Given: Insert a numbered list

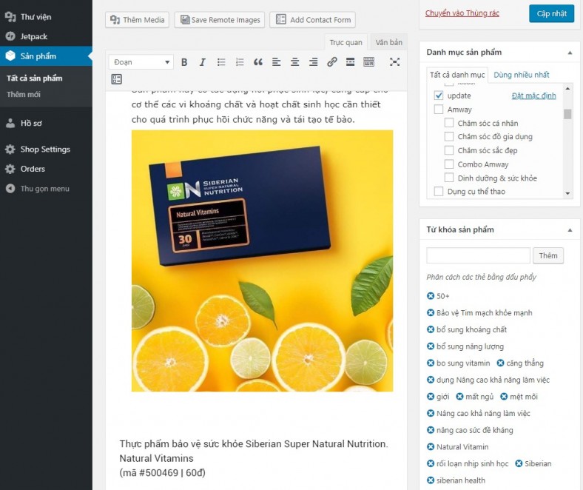Looking at the screenshot, I should coord(240,62).
